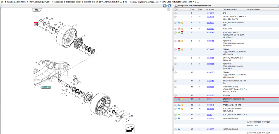This screenshot has width=279, height=134.
Task: Collapse panel with the splitter arrow handle
Action: 173,69
